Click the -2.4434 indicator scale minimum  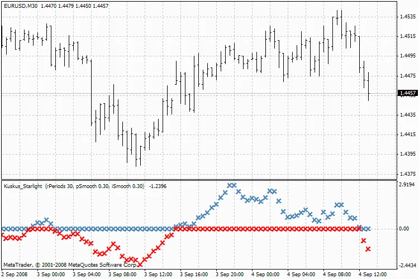coord(405,266)
